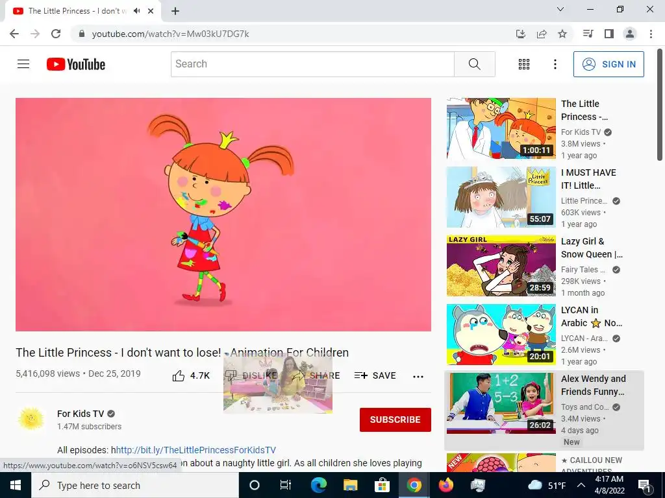Open Cortana circle on taskbar
Screen dimensions: 665x498
tap(255, 485)
